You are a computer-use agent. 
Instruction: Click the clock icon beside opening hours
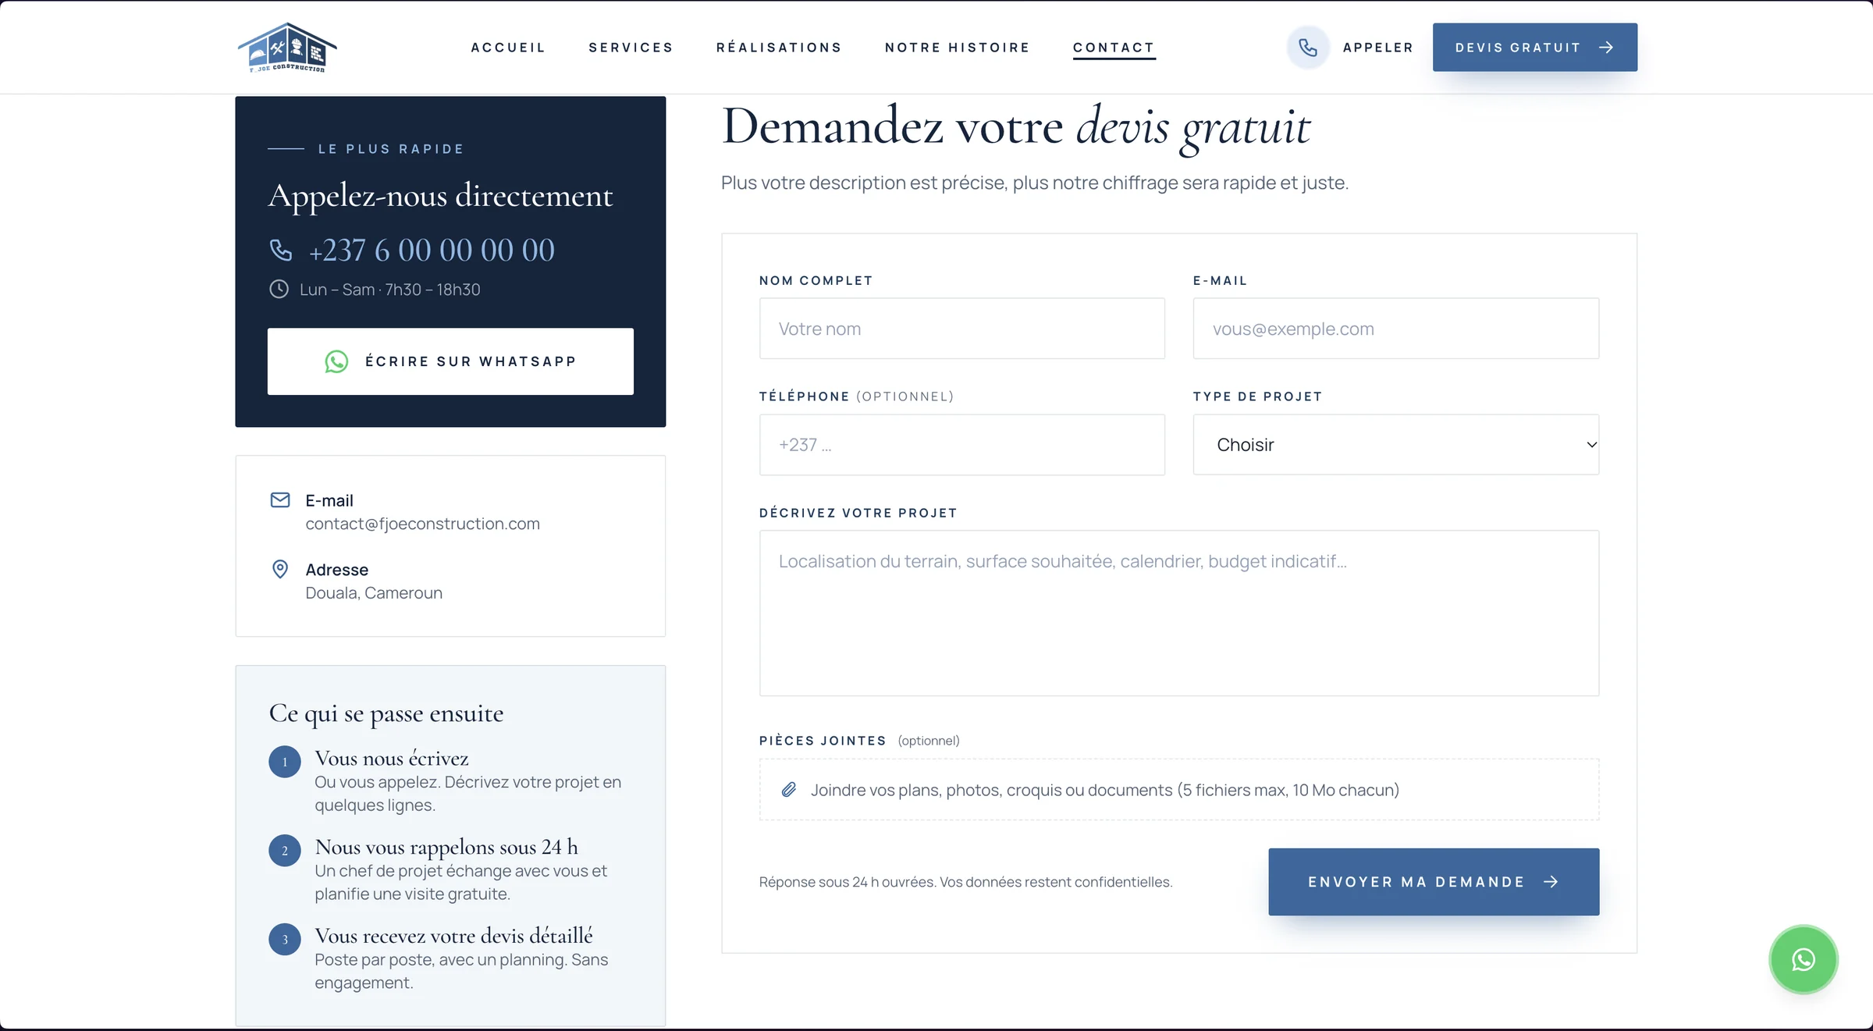[x=279, y=290]
